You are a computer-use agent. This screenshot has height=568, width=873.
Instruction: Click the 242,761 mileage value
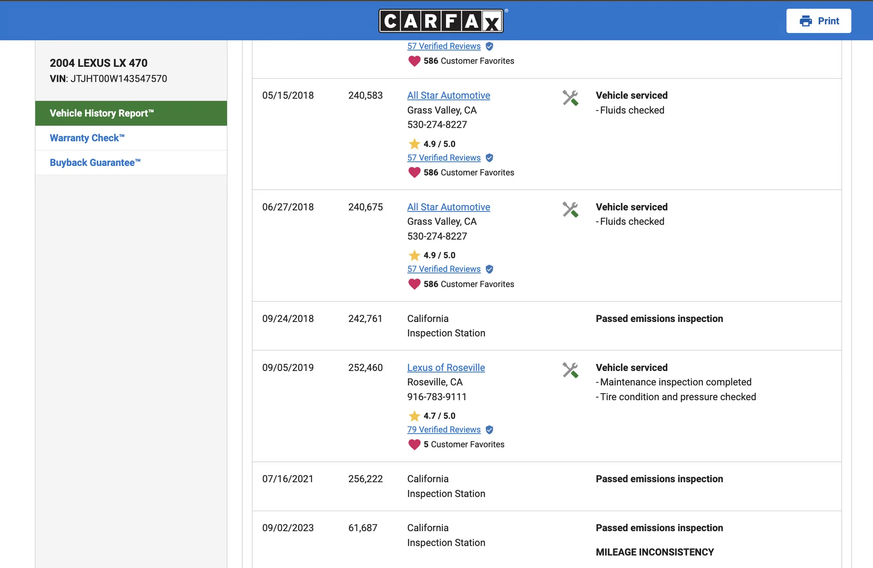click(366, 319)
